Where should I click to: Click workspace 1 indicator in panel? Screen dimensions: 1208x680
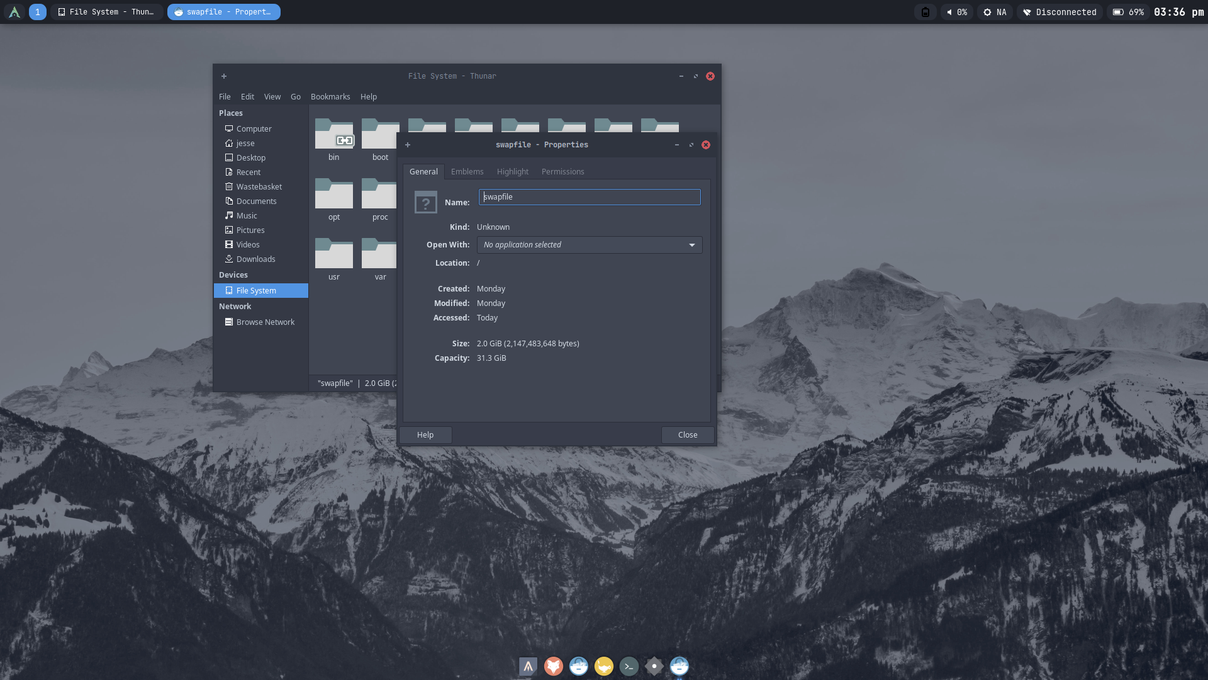(x=38, y=12)
